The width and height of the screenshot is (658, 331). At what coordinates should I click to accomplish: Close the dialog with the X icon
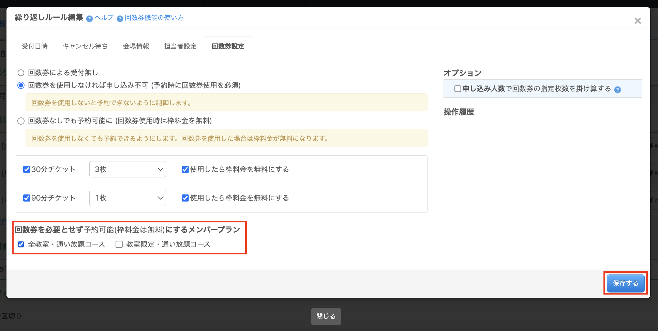tap(638, 21)
